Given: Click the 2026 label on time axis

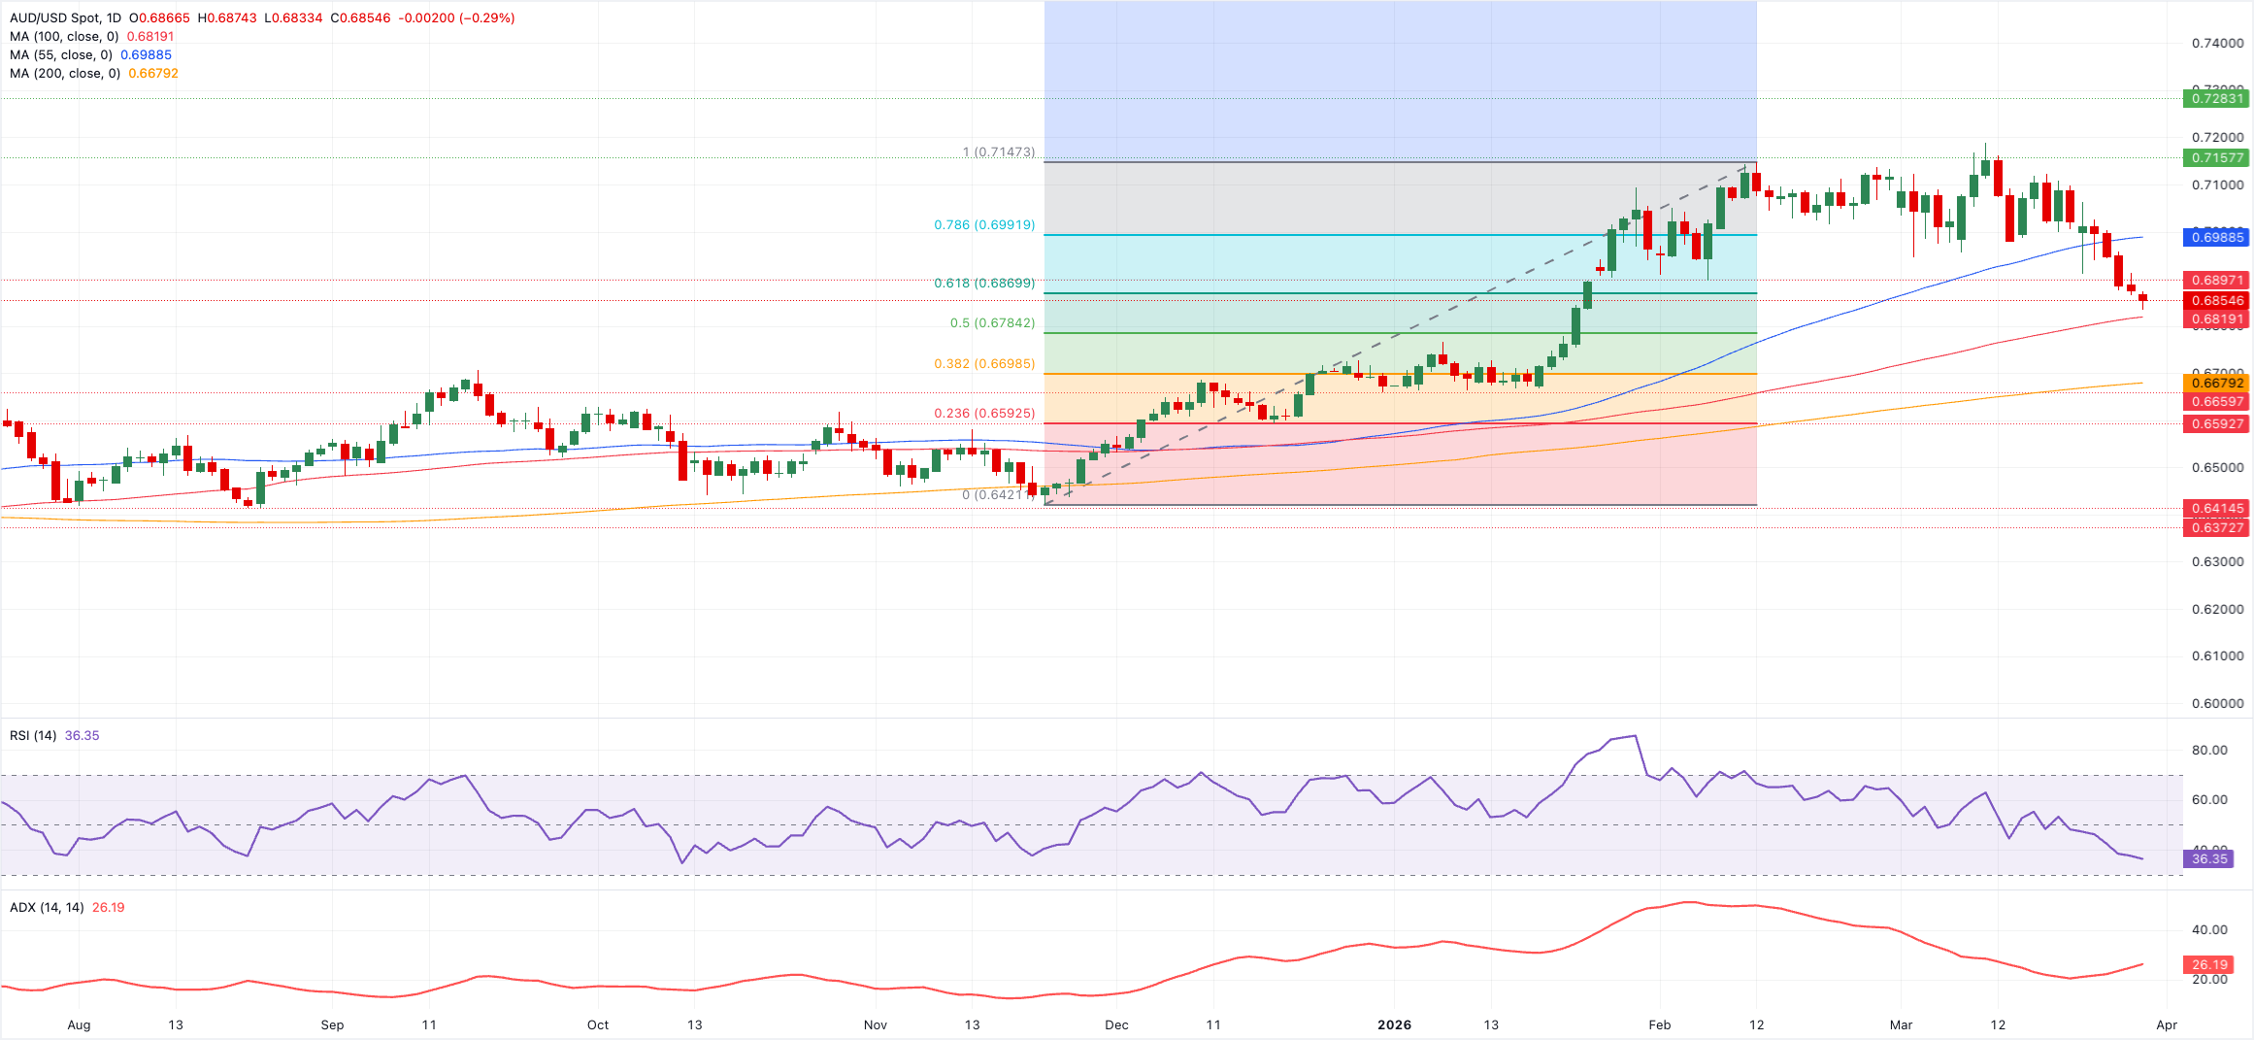Looking at the screenshot, I should (x=1394, y=1025).
